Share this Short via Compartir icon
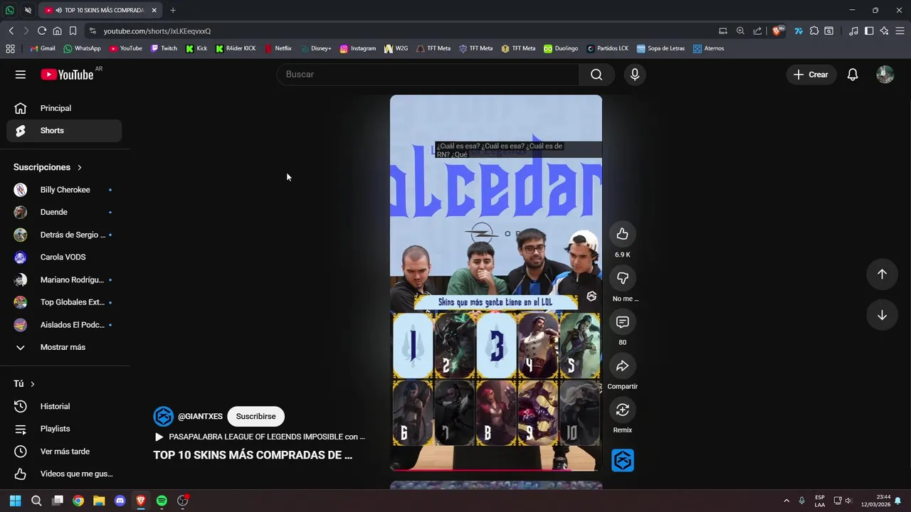 click(x=622, y=366)
